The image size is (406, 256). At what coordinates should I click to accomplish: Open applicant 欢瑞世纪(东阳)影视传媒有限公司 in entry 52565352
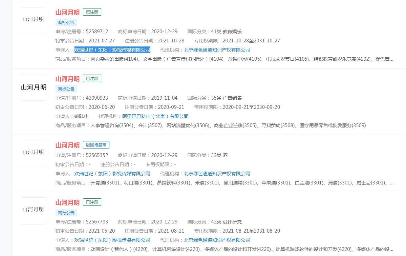pos(112,174)
